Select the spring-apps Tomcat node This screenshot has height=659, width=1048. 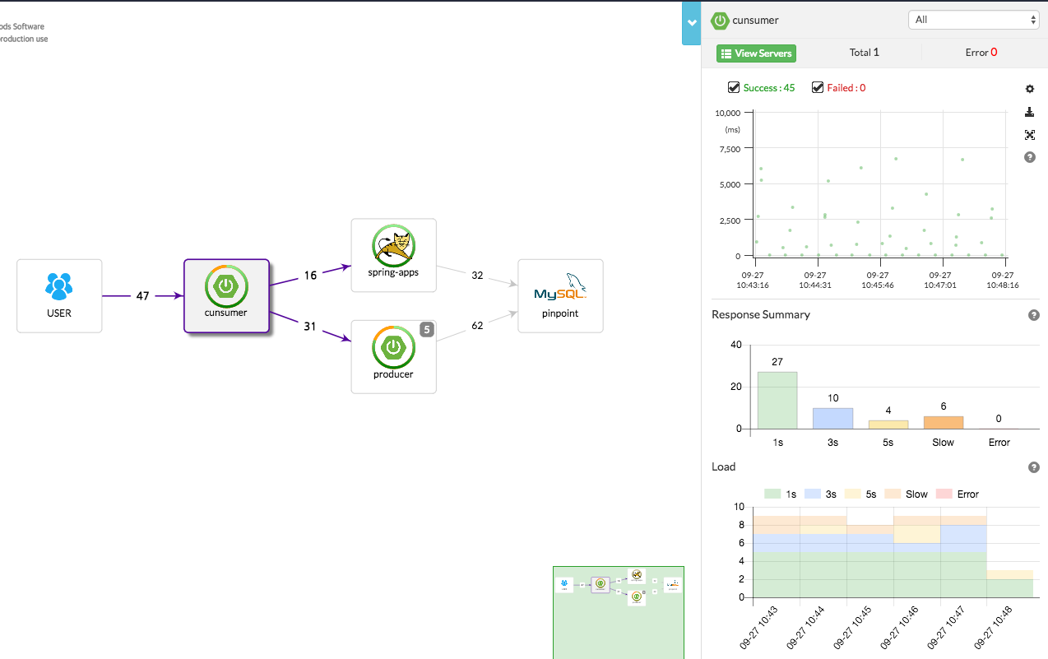[x=393, y=255]
